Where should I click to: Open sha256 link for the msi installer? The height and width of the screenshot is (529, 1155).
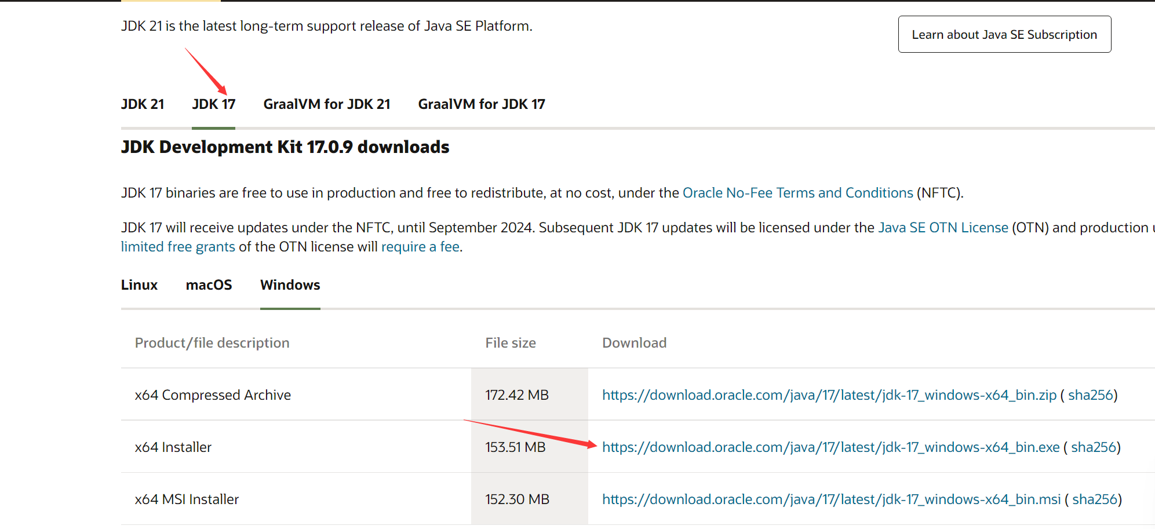coord(1095,499)
